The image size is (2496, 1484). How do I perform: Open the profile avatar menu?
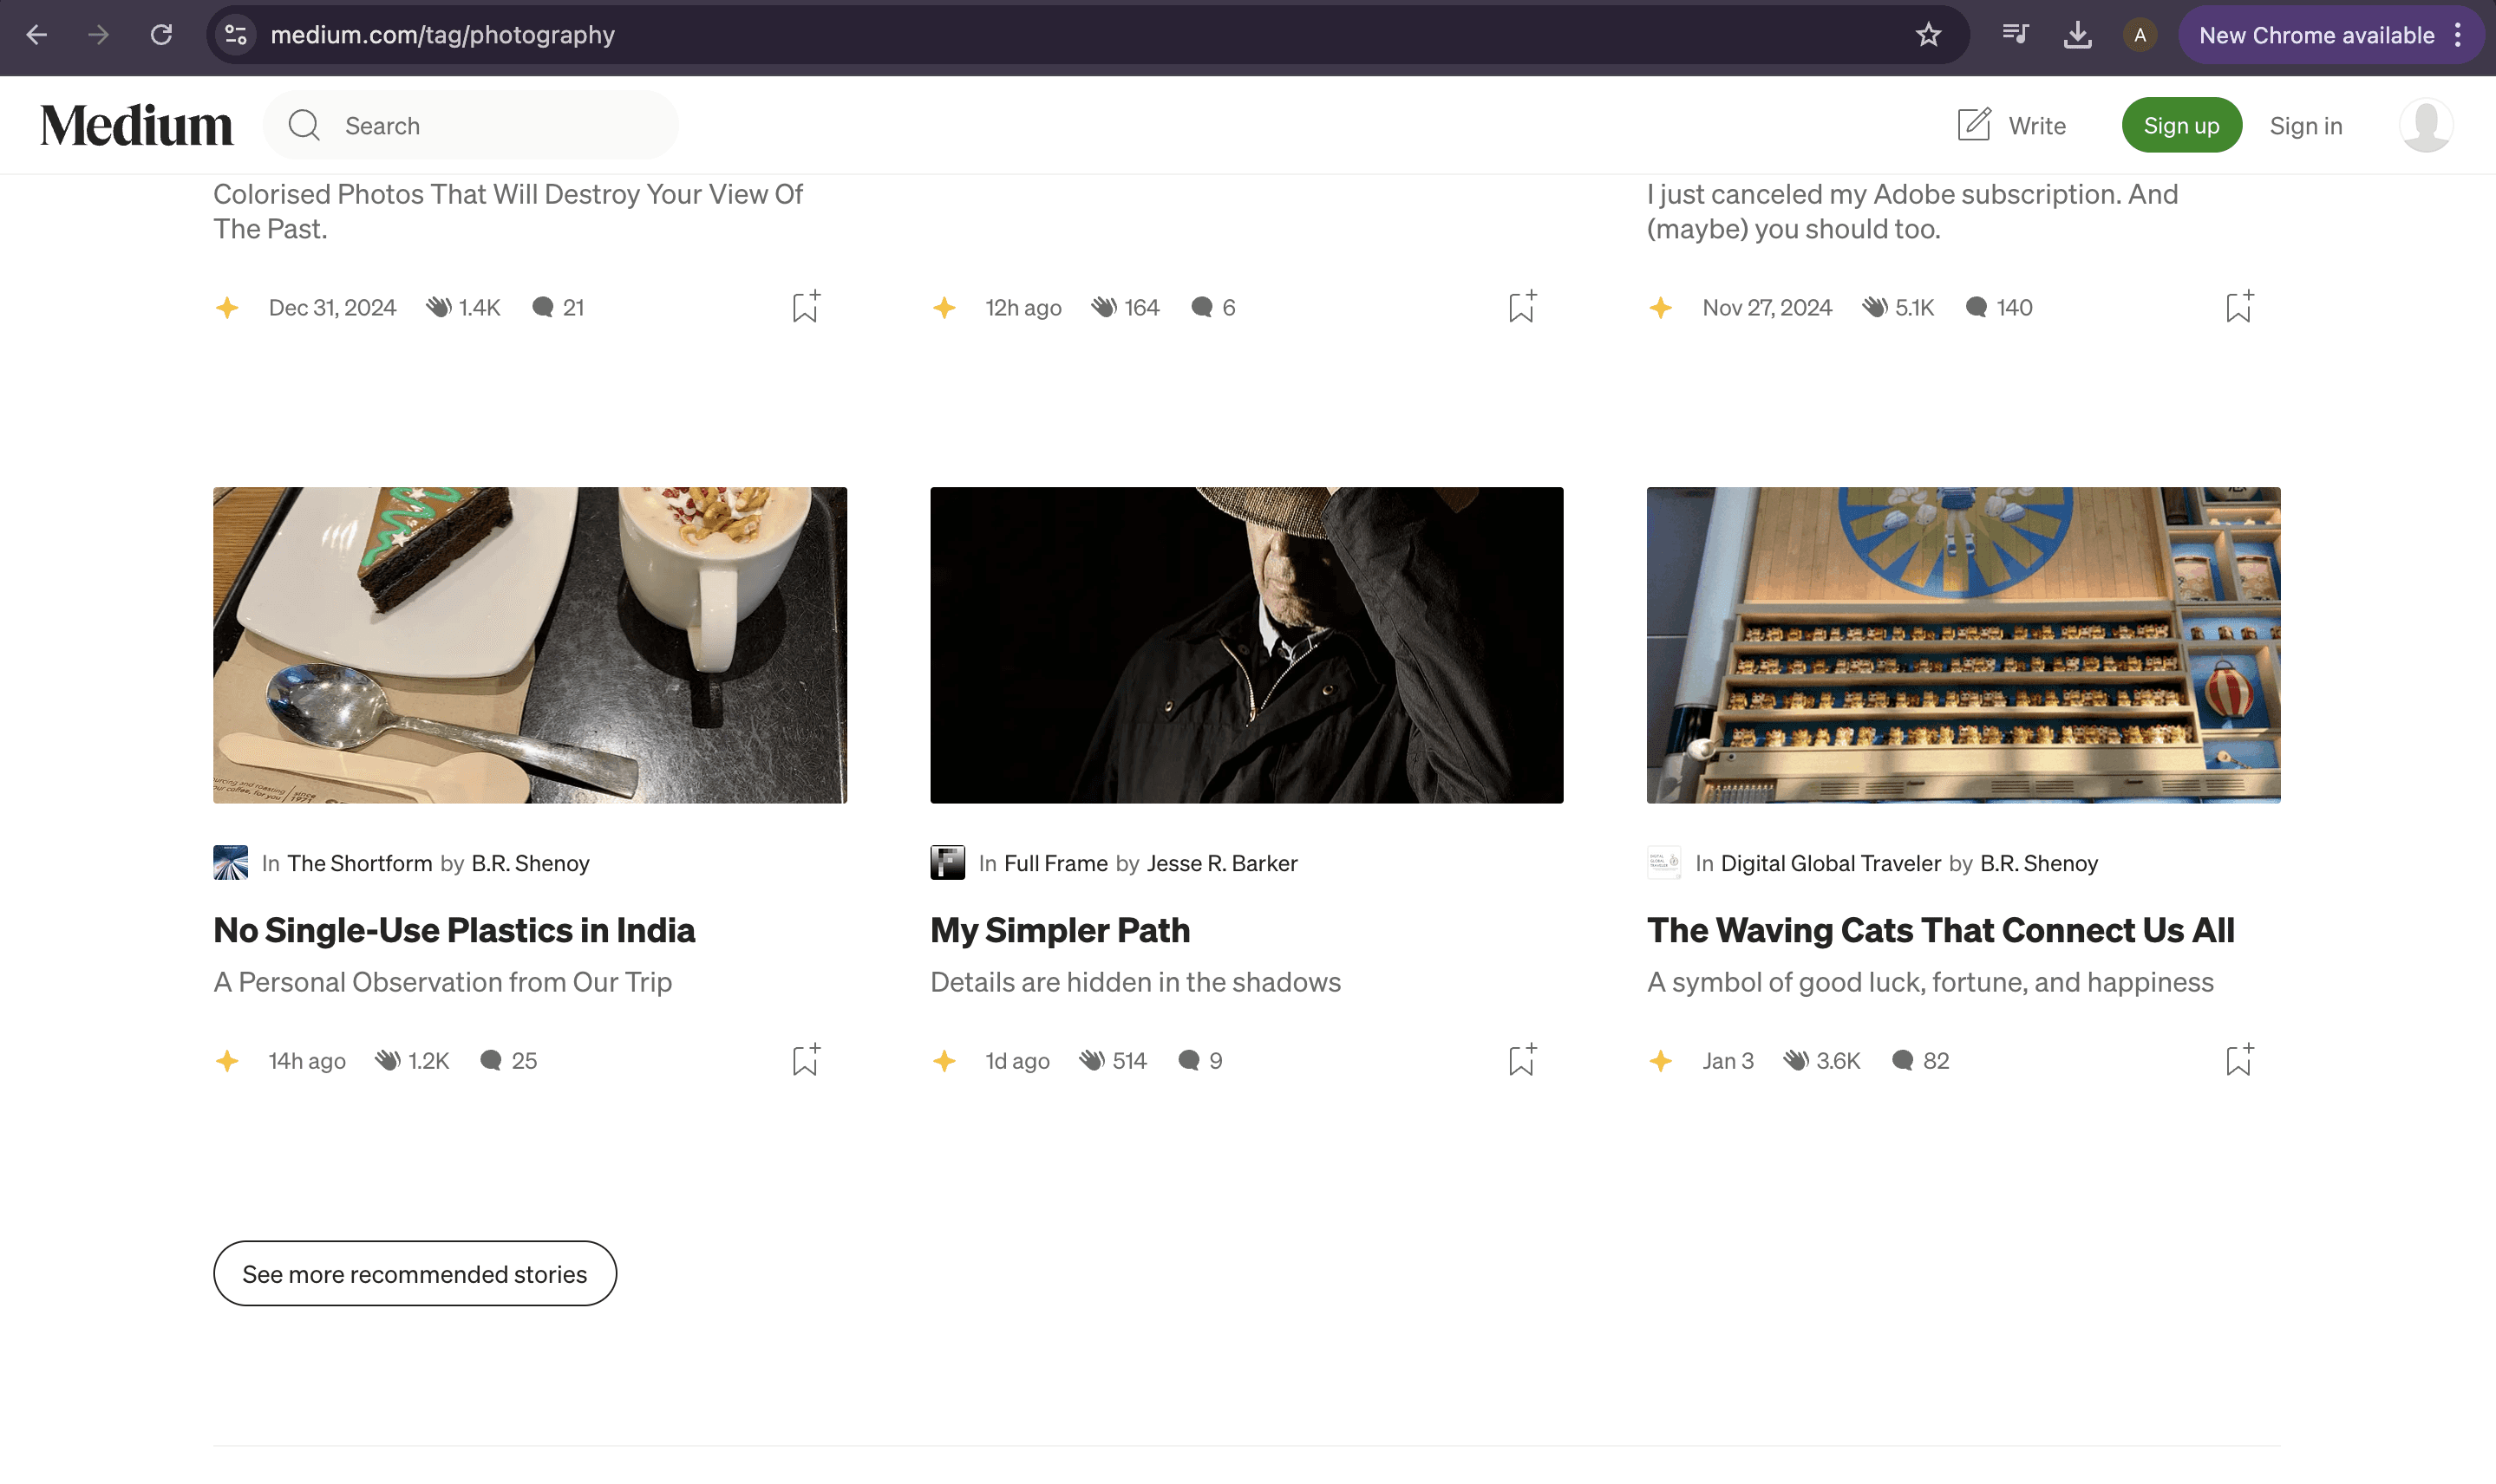coord(2425,125)
